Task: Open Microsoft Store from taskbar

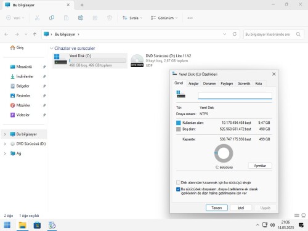Action: pos(37,225)
